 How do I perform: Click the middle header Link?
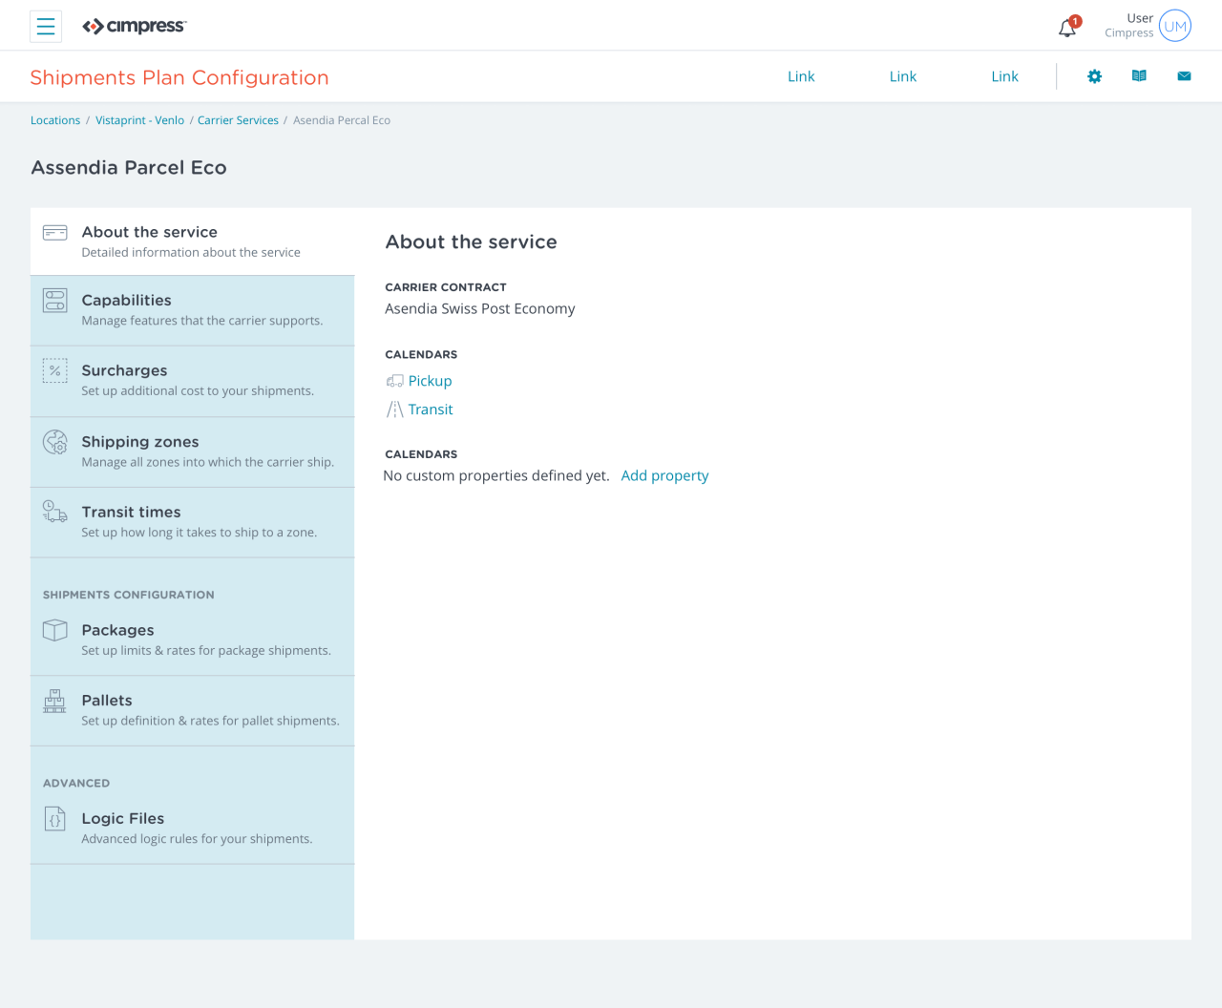[903, 76]
